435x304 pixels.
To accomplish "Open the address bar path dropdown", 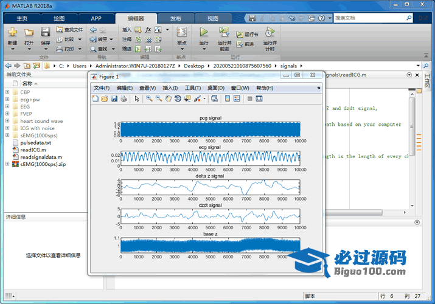I will click(x=418, y=66).
